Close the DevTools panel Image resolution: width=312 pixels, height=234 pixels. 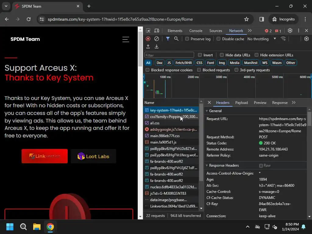click(x=307, y=31)
